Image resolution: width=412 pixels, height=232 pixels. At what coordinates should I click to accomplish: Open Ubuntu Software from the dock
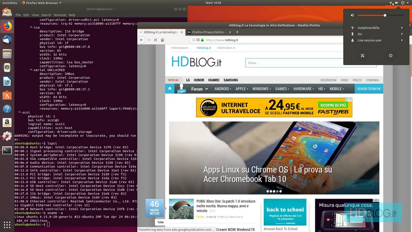click(x=7, y=95)
